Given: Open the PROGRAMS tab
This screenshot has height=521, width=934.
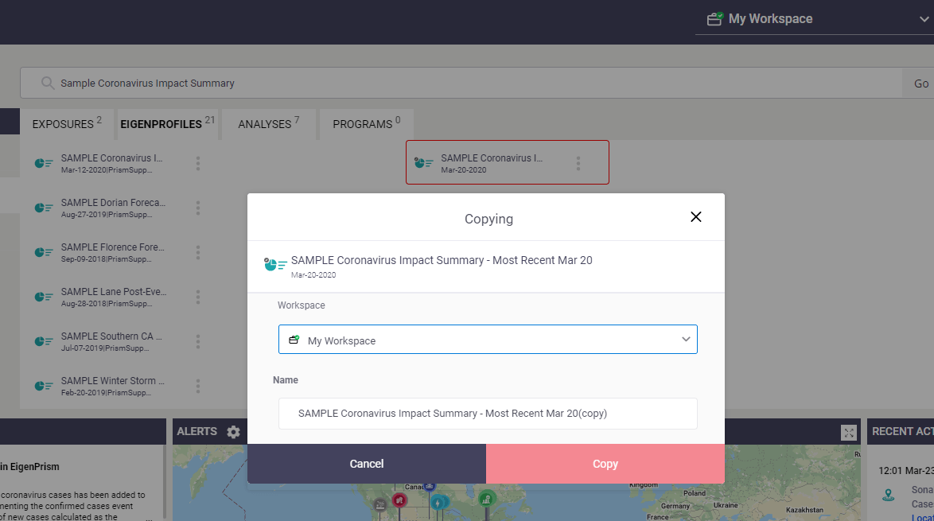Looking at the screenshot, I should click(366, 124).
